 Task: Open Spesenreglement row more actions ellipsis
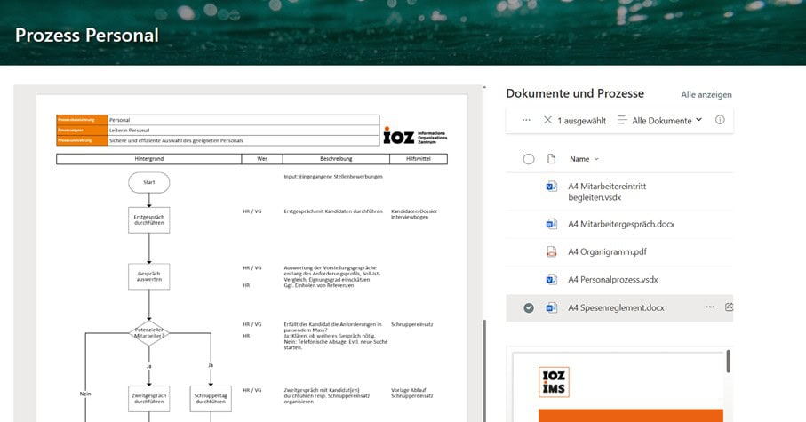click(709, 307)
